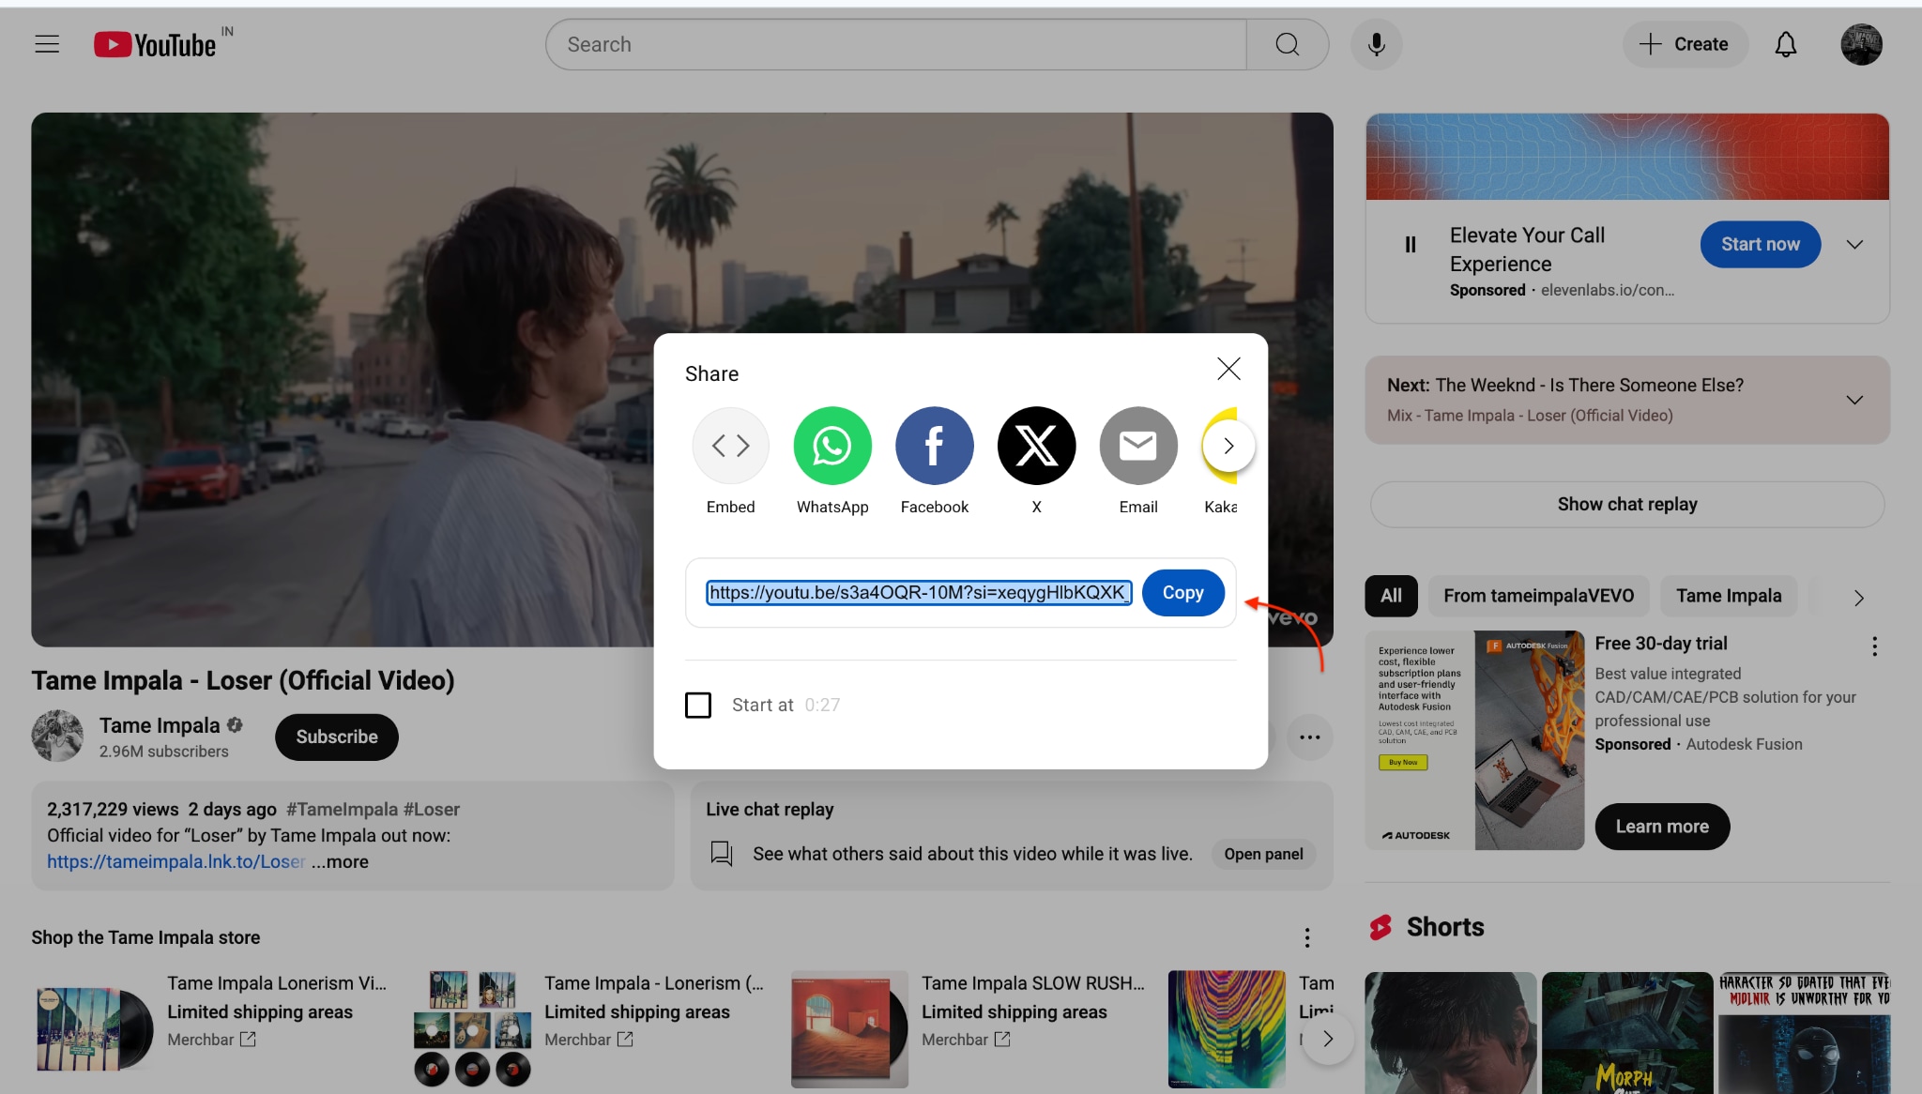Copy the video share link

pyautogui.click(x=1182, y=592)
